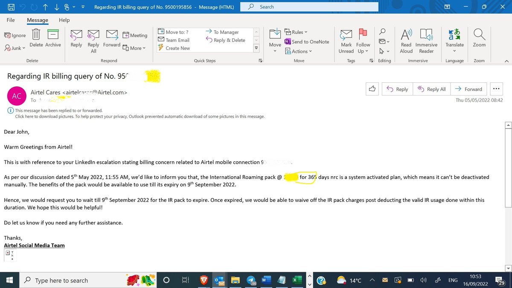
Task: Open the Move folder dropdown
Action: 275,41
